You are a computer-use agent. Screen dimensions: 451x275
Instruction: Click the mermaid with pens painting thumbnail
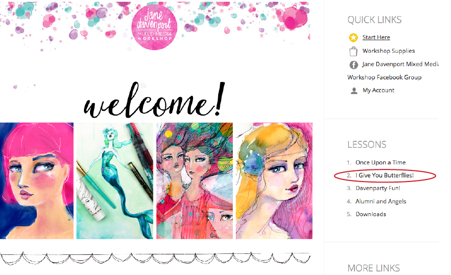[x=115, y=180]
